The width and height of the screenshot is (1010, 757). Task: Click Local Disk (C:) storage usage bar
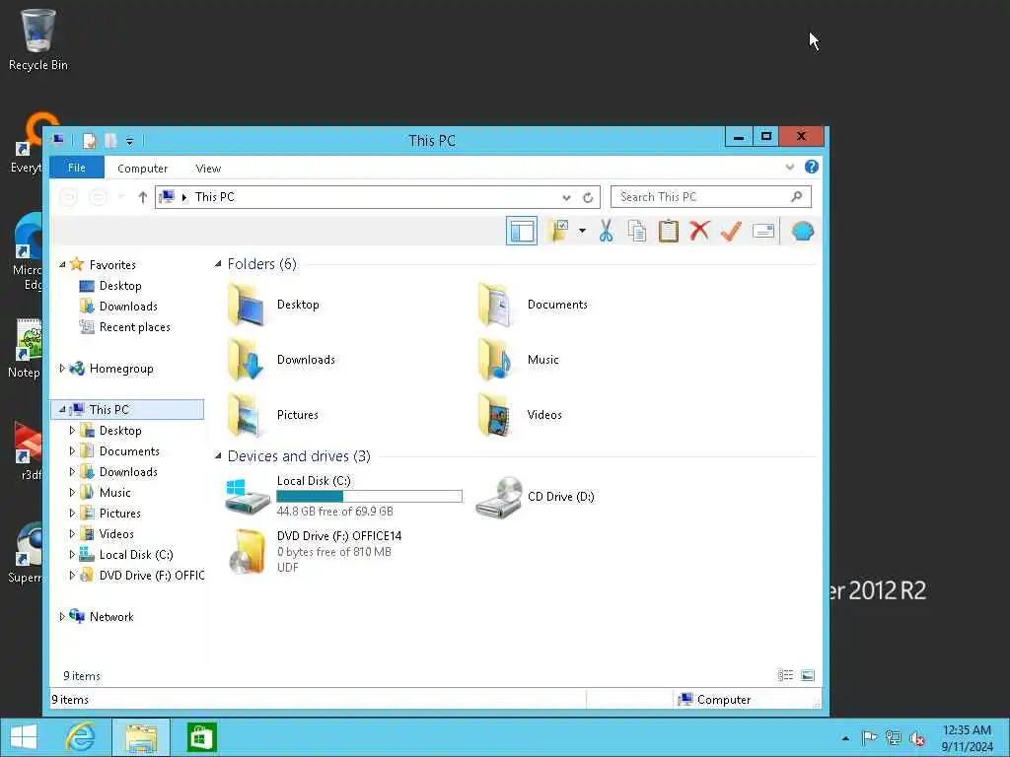pos(369,497)
